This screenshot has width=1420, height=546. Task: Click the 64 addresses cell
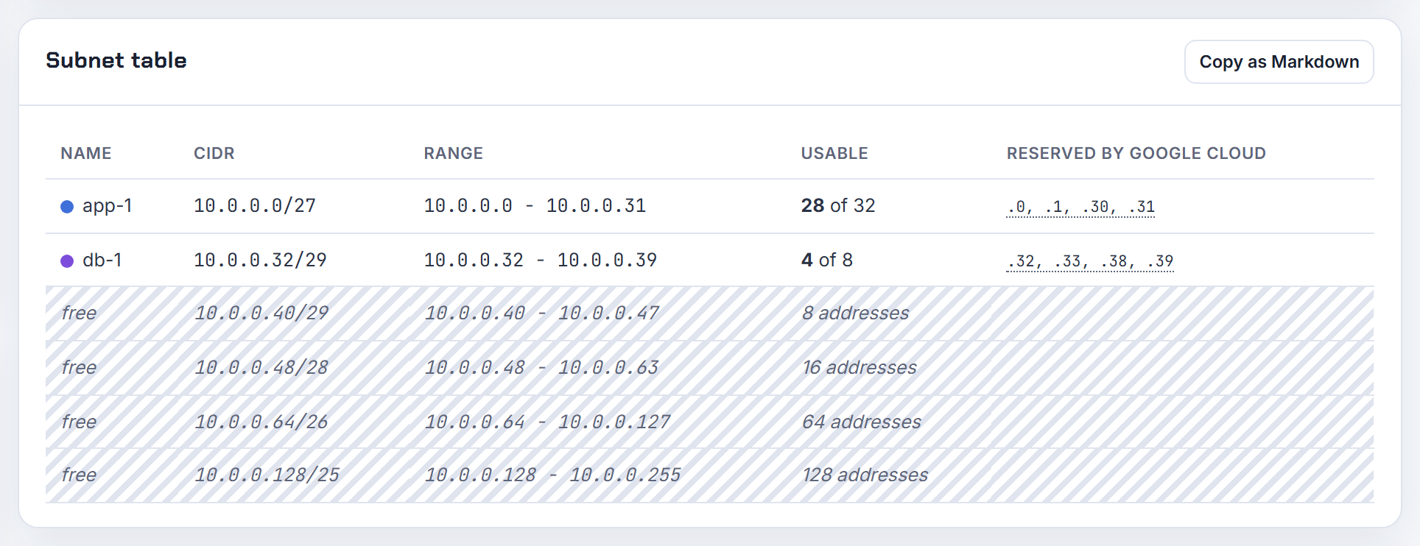[x=862, y=422]
